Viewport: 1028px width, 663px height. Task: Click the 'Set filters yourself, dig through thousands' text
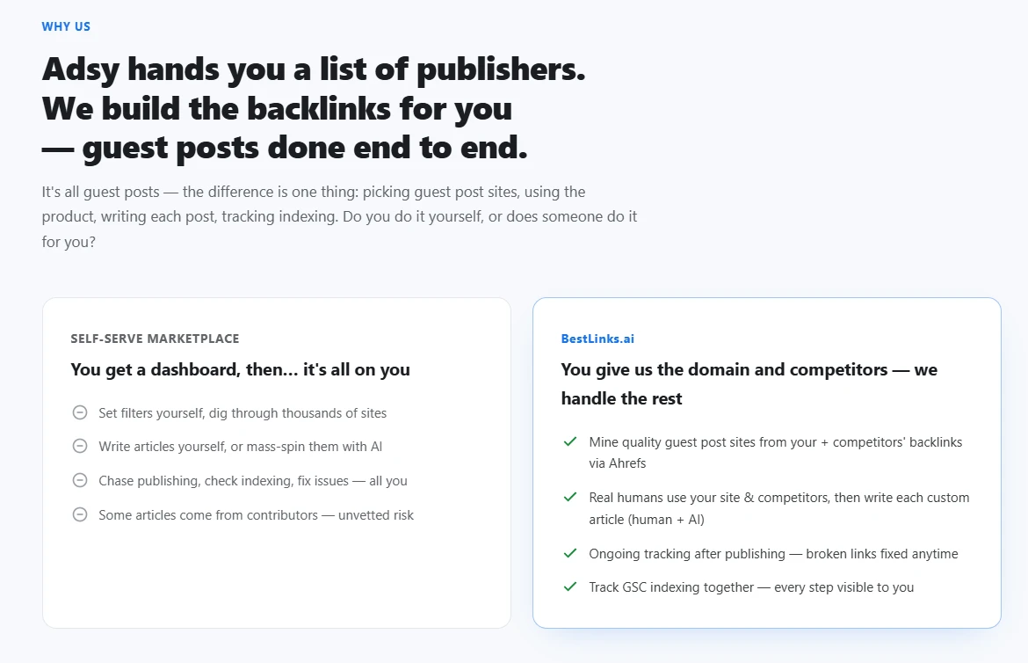click(243, 413)
